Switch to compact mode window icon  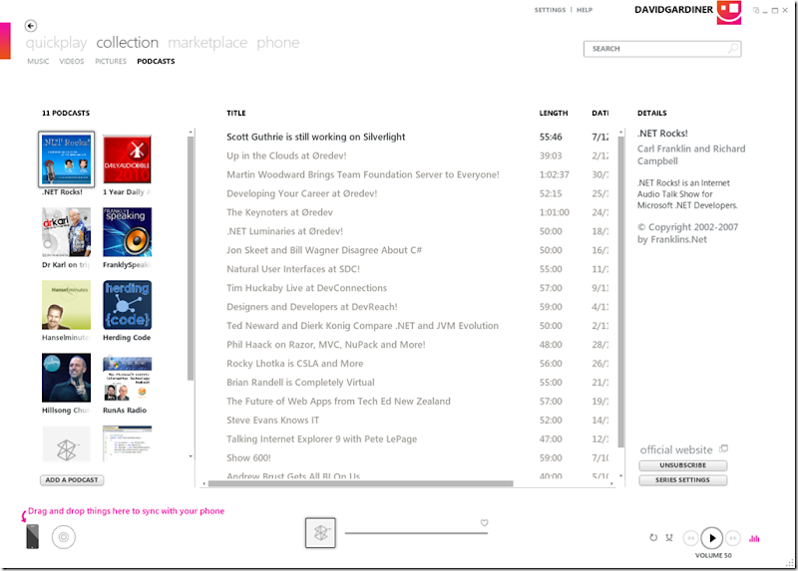coord(756,10)
